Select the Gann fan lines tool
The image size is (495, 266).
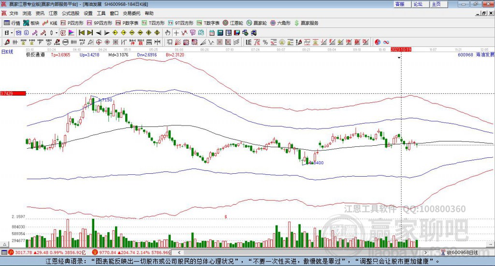coord(178,42)
